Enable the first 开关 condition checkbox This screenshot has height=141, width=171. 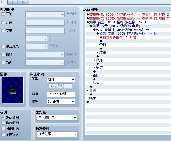3,14
